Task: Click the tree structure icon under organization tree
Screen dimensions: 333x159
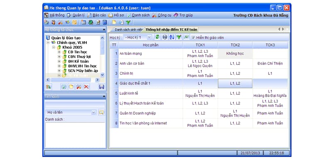Action: pos(49,87)
